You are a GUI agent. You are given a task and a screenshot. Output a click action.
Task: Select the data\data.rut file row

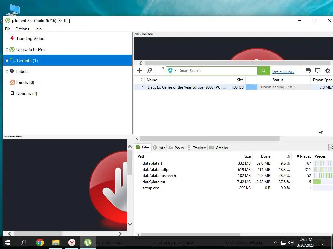[x=234, y=182]
